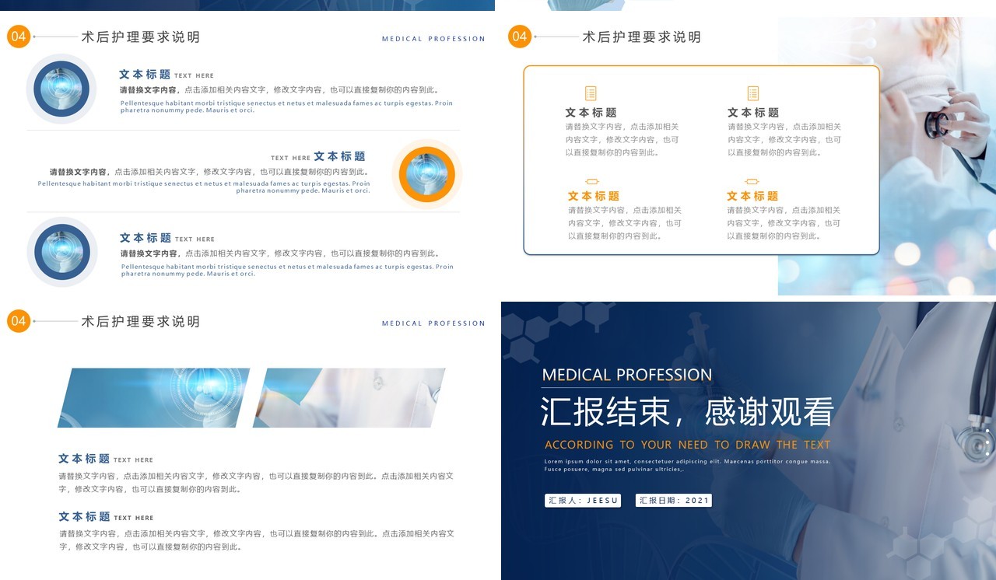
Task: Select the right-aligned TEXT HERE 文本标题 heading
Action: (x=318, y=156)
